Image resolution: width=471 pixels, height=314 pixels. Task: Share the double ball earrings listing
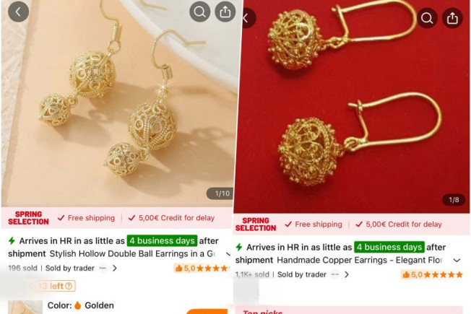pos(225,12)
